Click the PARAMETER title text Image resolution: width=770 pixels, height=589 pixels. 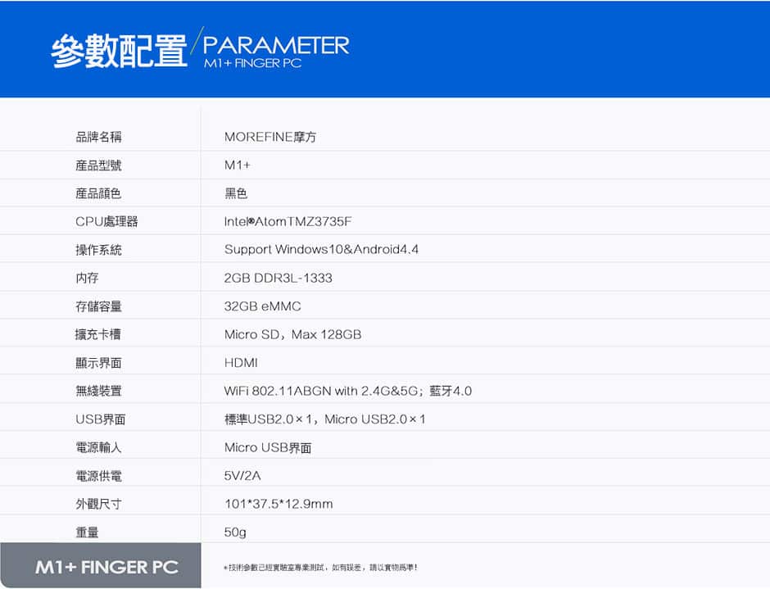[x=276, y=45]
